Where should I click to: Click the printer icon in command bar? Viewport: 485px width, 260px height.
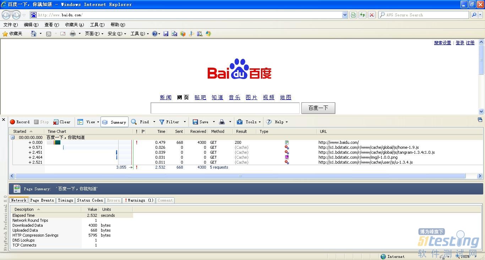(73, 34)
